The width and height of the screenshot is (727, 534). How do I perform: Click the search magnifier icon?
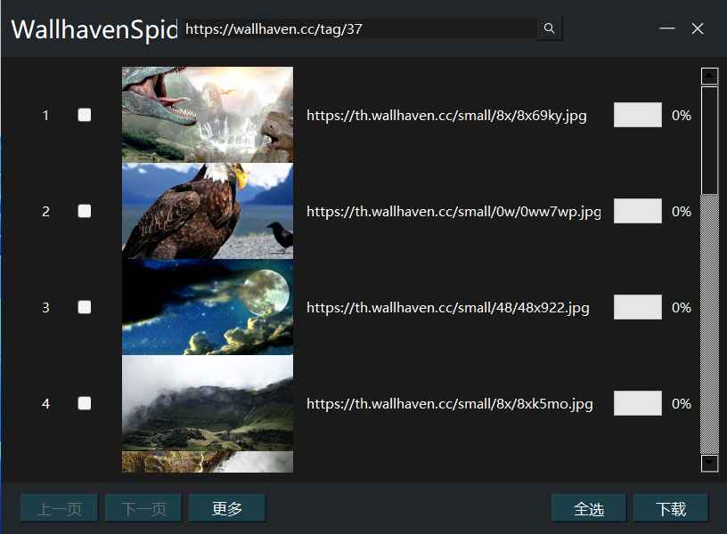tap(549, 29)
